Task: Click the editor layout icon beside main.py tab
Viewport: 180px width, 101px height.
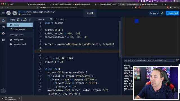Action: point(51,19)
